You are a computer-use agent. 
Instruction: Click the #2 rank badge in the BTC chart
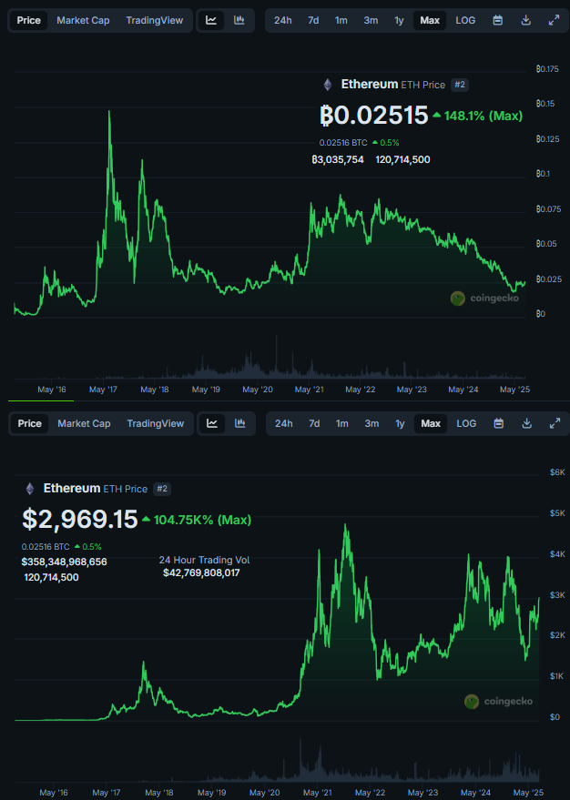click(x=460, y=85)
